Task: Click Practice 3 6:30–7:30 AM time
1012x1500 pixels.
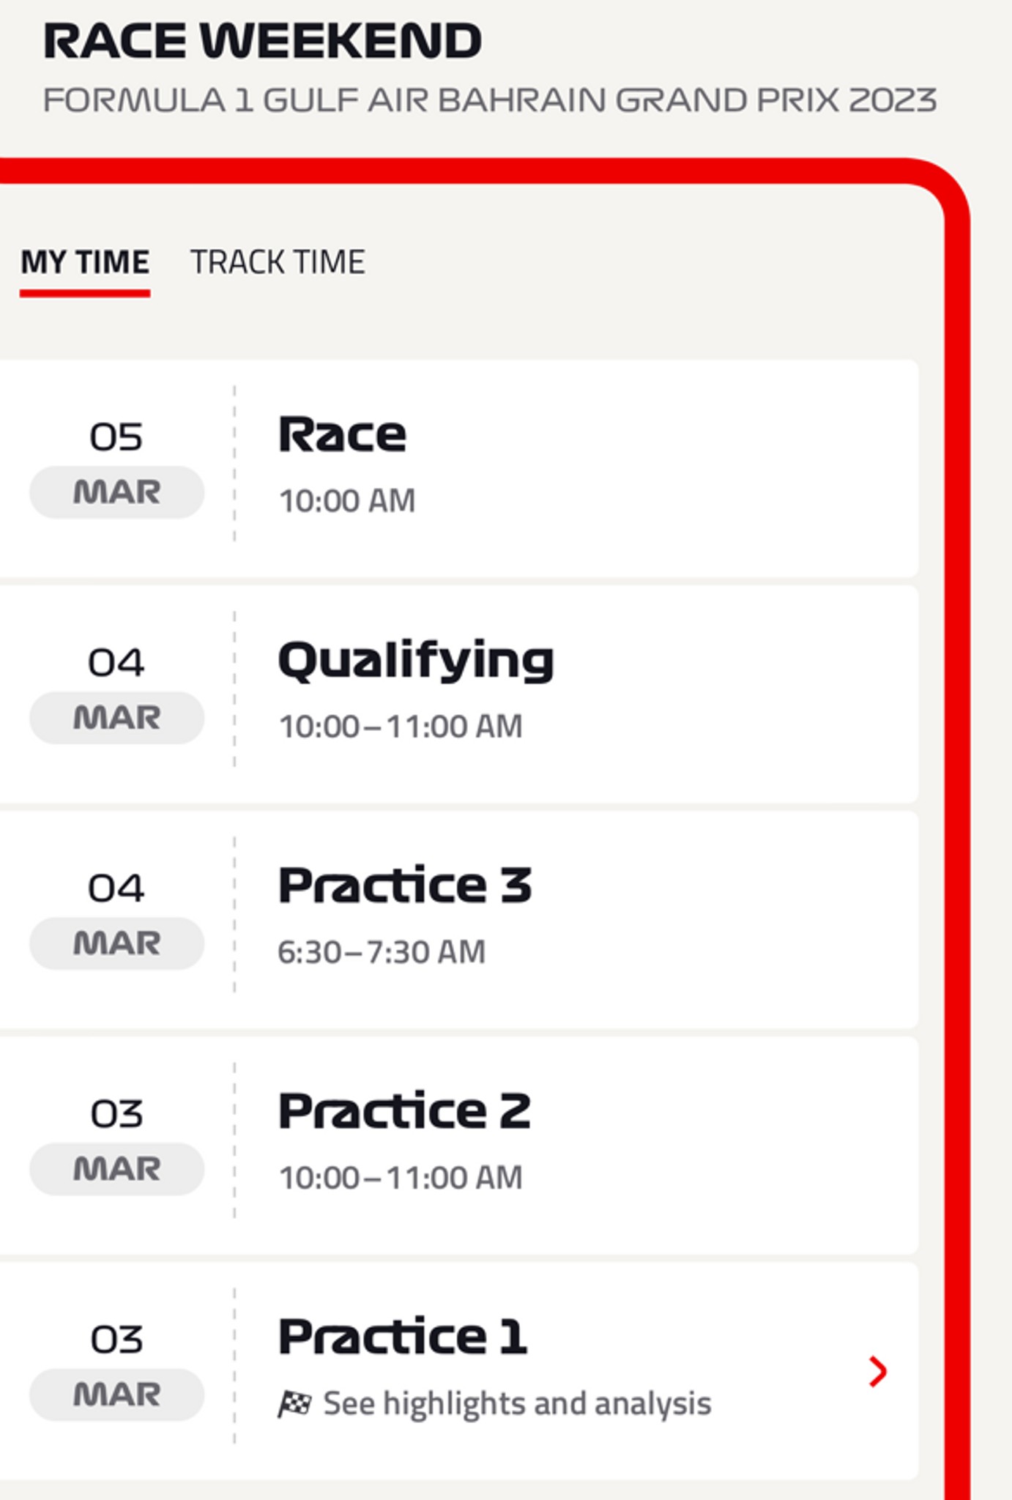Action: (x=382, y=952)
